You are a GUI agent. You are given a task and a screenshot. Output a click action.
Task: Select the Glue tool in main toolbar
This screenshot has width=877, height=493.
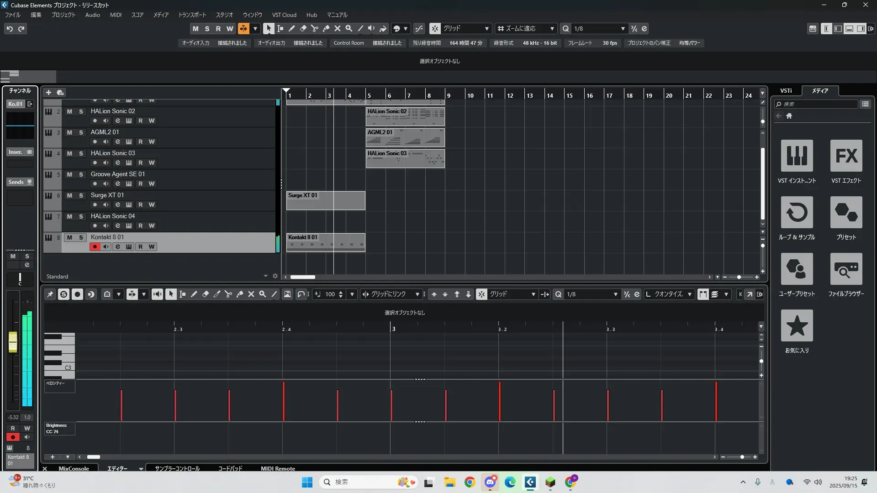(x=326, y=28)
